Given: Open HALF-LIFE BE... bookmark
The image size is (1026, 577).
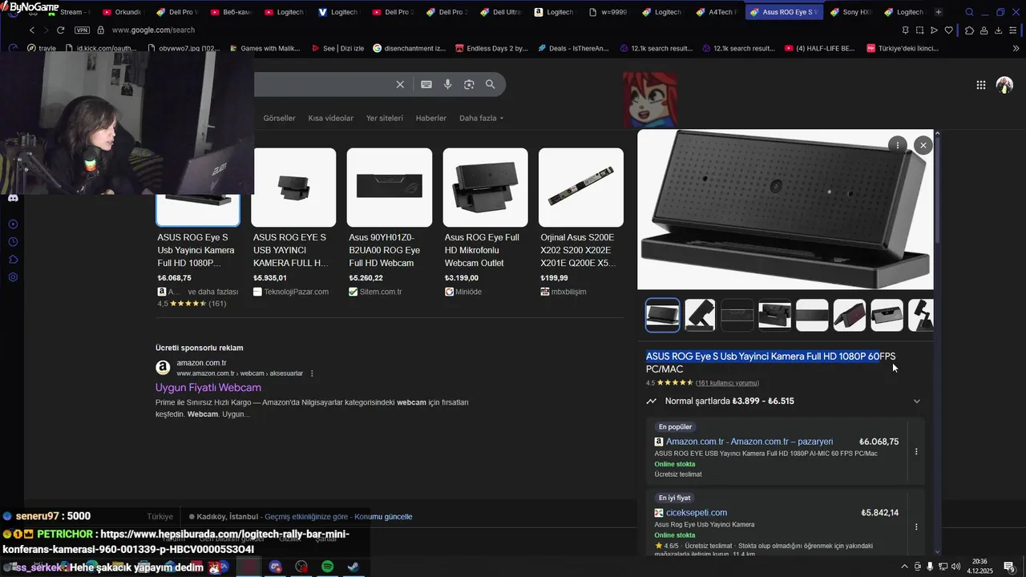Looking at the screenshot, I should pyautogui.click(x=818, y=48).
